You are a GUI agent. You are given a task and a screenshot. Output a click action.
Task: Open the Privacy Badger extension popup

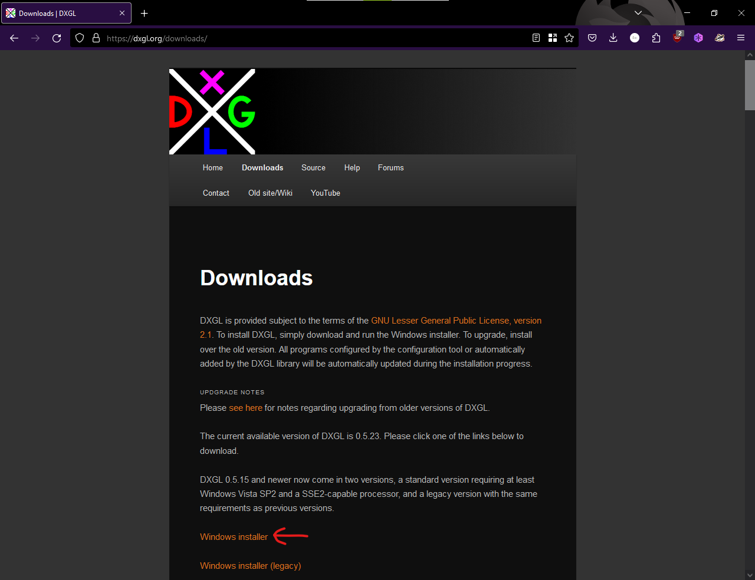coord(720,38)
